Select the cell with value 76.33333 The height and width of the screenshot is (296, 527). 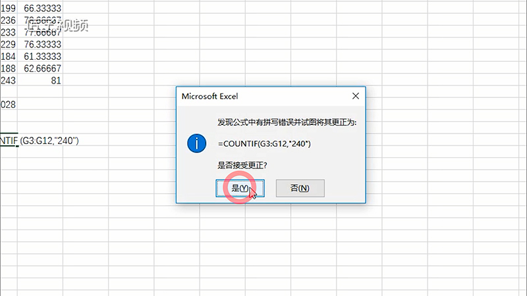tap(42, 43)
